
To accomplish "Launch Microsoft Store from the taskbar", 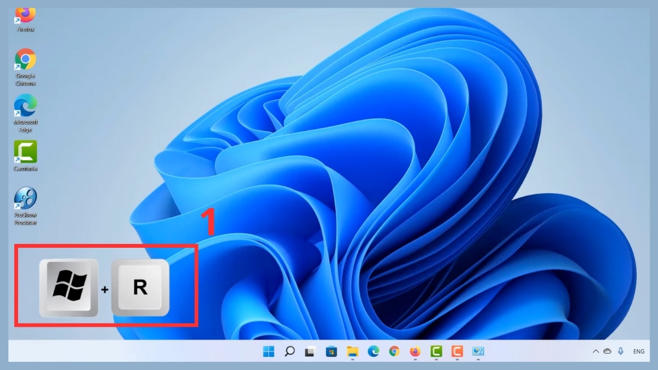I will 331,351.
